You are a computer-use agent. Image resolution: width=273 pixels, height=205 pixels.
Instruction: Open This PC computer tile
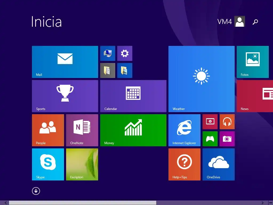(x=108, y=53)
